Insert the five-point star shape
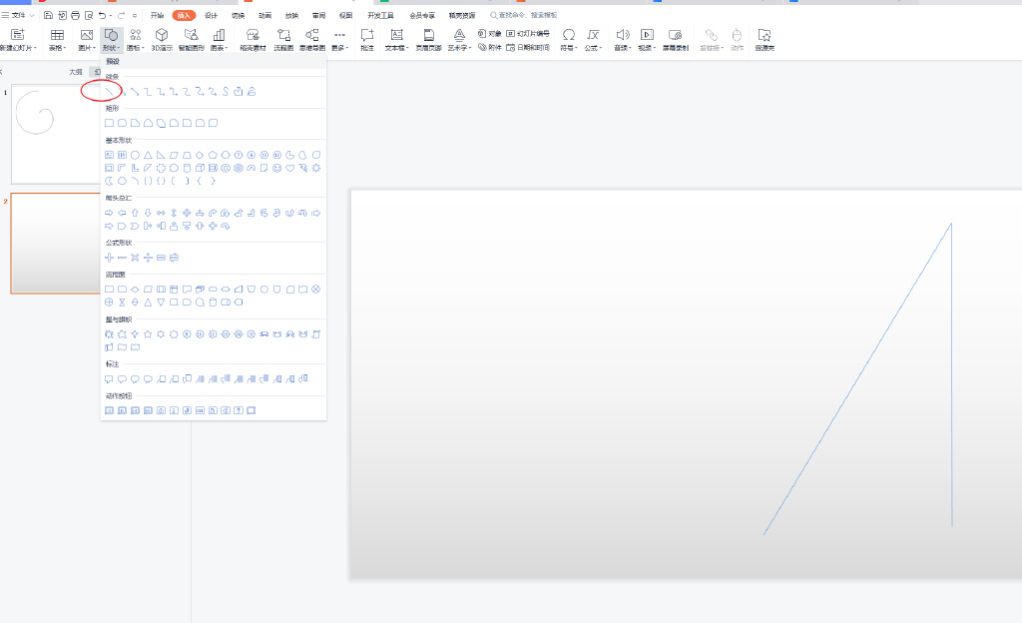This screenshot has width=1022, height=623. [x=148, y=334]
